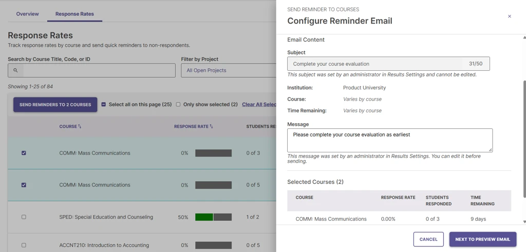
Task: Click ACCNT210 0% response rate bar
Action: tap(213, 245)
